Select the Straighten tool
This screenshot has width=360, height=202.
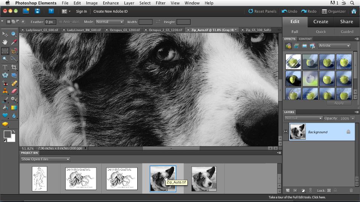[x=14, y=75]
